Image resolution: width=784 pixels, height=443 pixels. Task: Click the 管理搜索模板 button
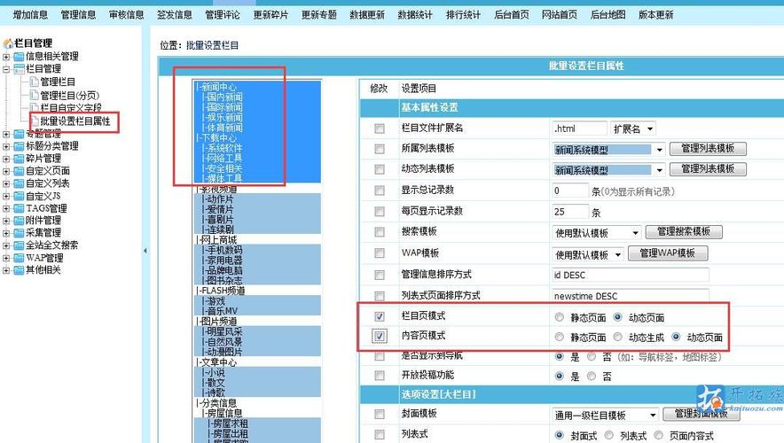coord(684,232)
